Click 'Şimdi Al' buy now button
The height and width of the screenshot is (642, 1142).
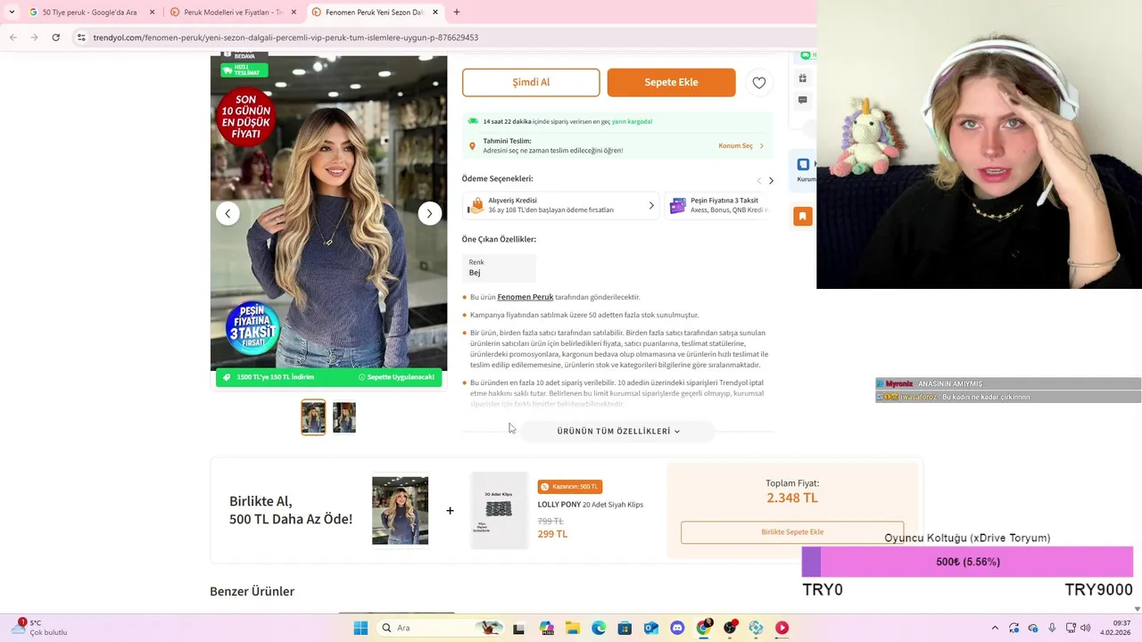click(531, 83)
